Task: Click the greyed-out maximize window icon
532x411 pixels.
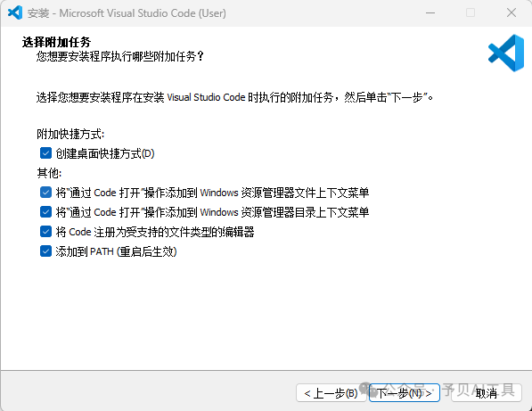Action: [471, 12]
